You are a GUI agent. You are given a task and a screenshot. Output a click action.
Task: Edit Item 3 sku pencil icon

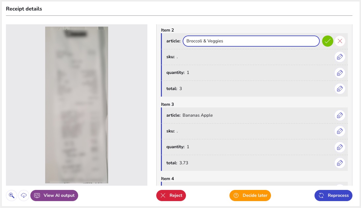click(340, 131)
